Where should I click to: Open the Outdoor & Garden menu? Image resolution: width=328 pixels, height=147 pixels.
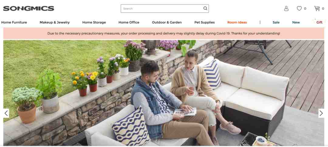(167, 22)
